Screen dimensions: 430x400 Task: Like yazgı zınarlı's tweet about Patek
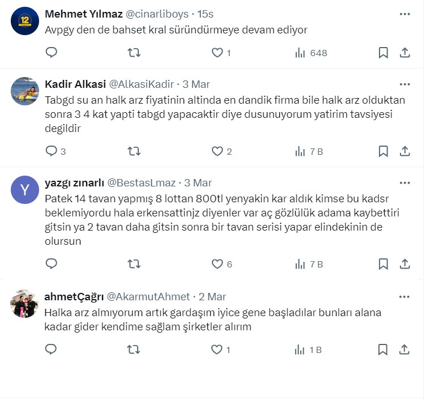[x=217, y=264]
